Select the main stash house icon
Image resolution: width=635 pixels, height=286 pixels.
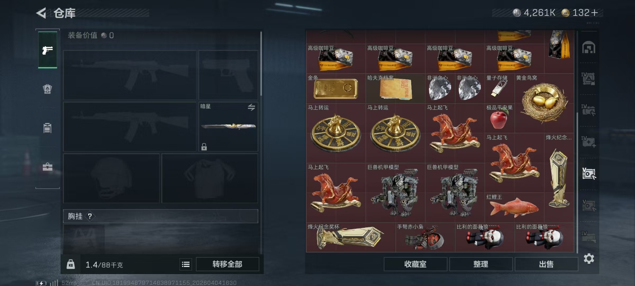coord(589,48)
